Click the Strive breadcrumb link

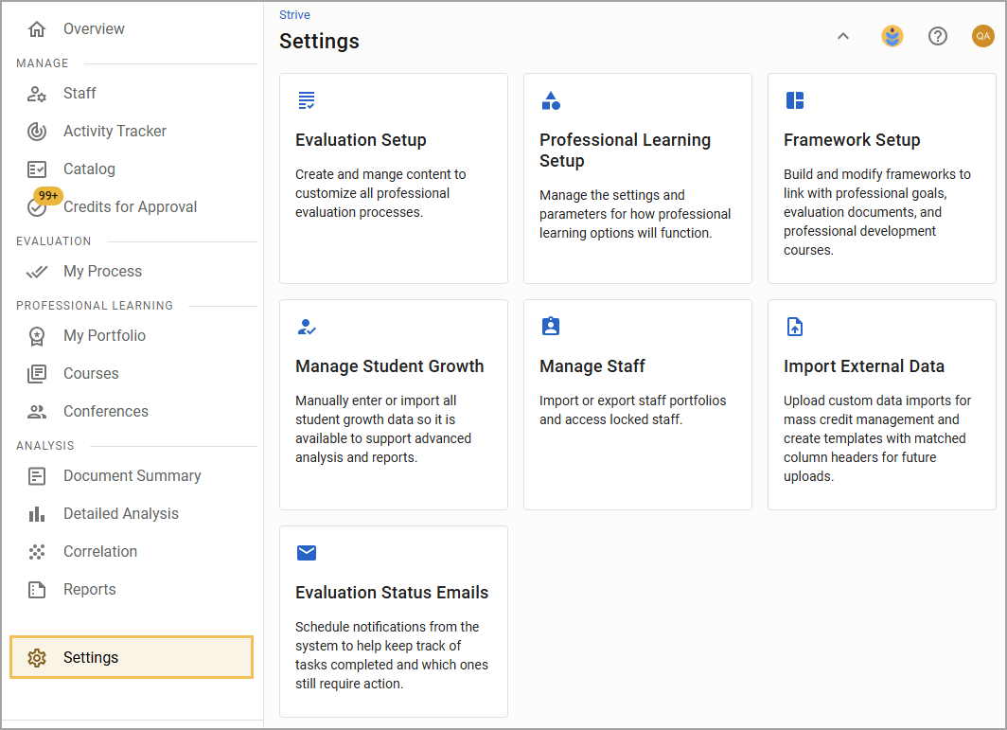click(x=294, y=15)
